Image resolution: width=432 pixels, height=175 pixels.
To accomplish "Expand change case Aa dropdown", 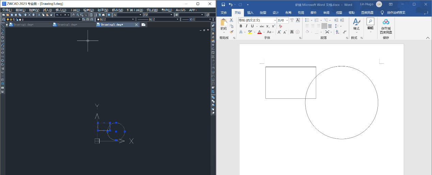I will (x=273, y=32).
